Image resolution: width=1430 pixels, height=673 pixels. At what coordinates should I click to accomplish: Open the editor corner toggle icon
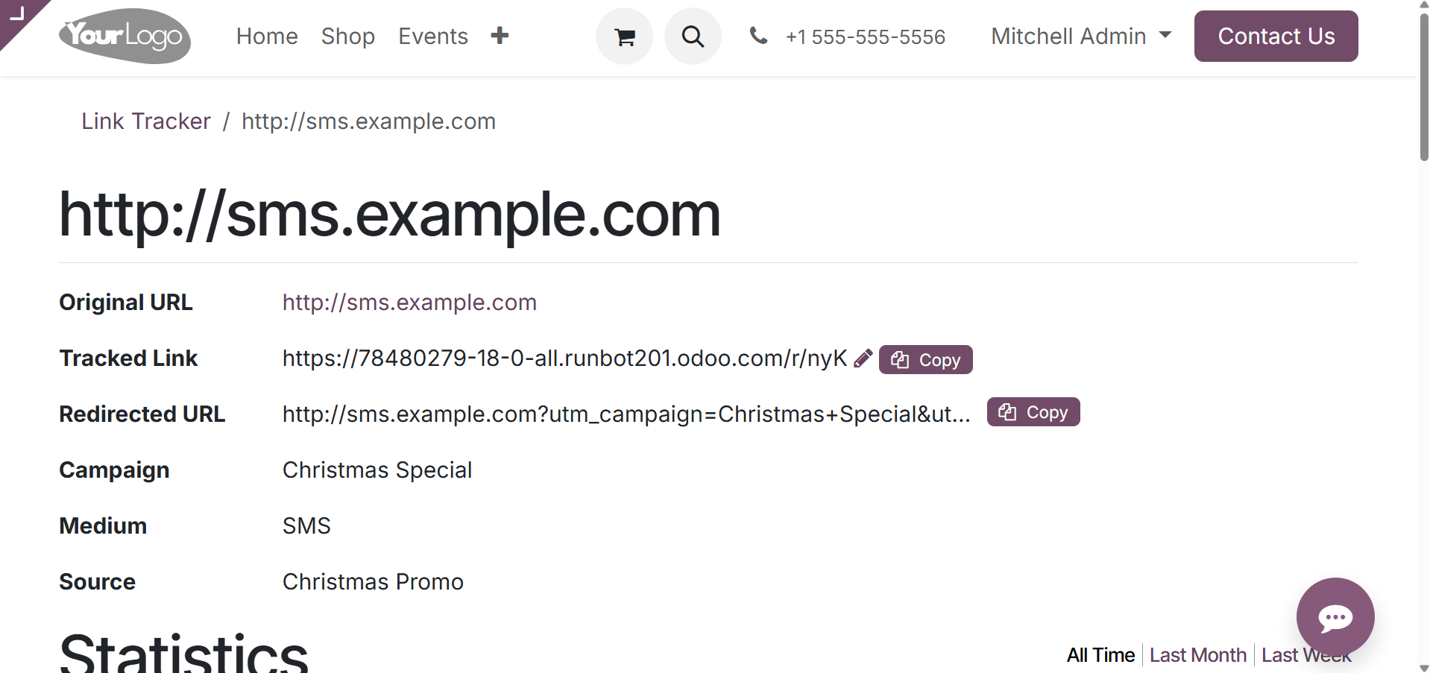(x=16, y=13)
